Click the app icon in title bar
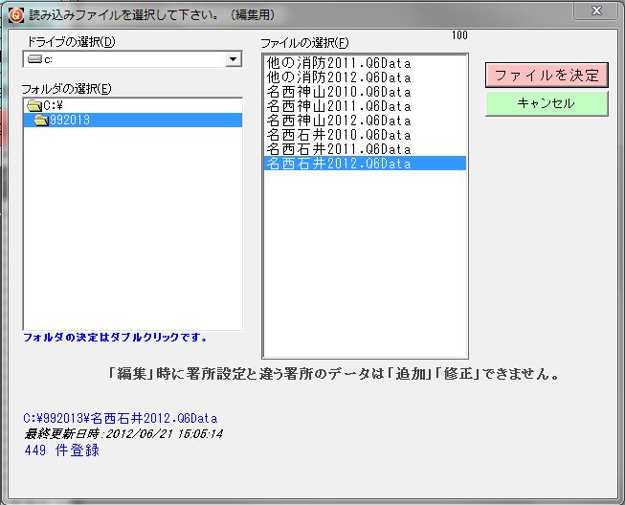This screenshot has height=505, width=625. (x=14, y=12)
